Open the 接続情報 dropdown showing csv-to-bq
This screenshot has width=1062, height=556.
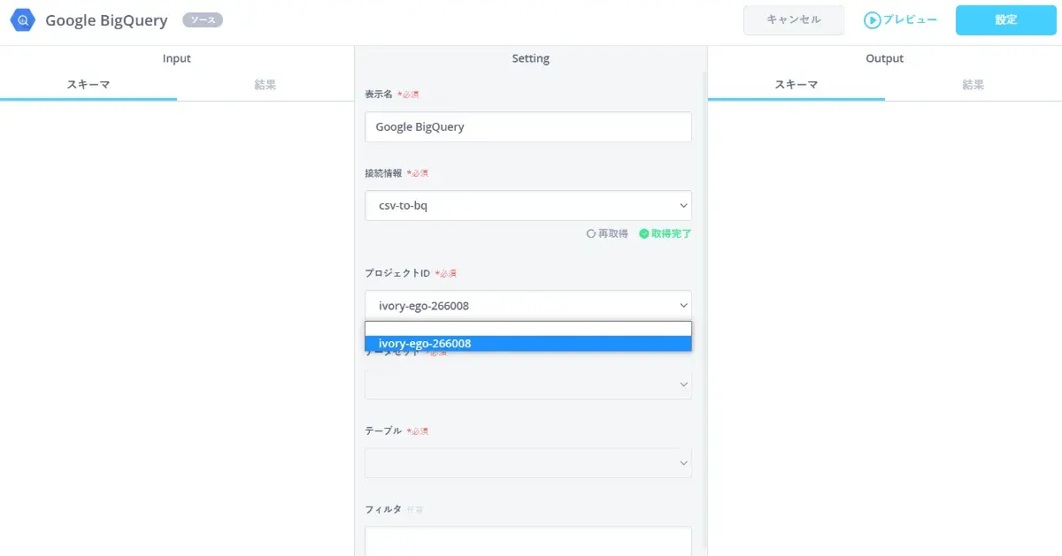pyautogui.click(x=528, y=205)
